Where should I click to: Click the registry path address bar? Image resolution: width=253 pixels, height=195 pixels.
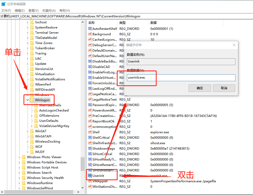pyautogui.click(x=127, y=16)
